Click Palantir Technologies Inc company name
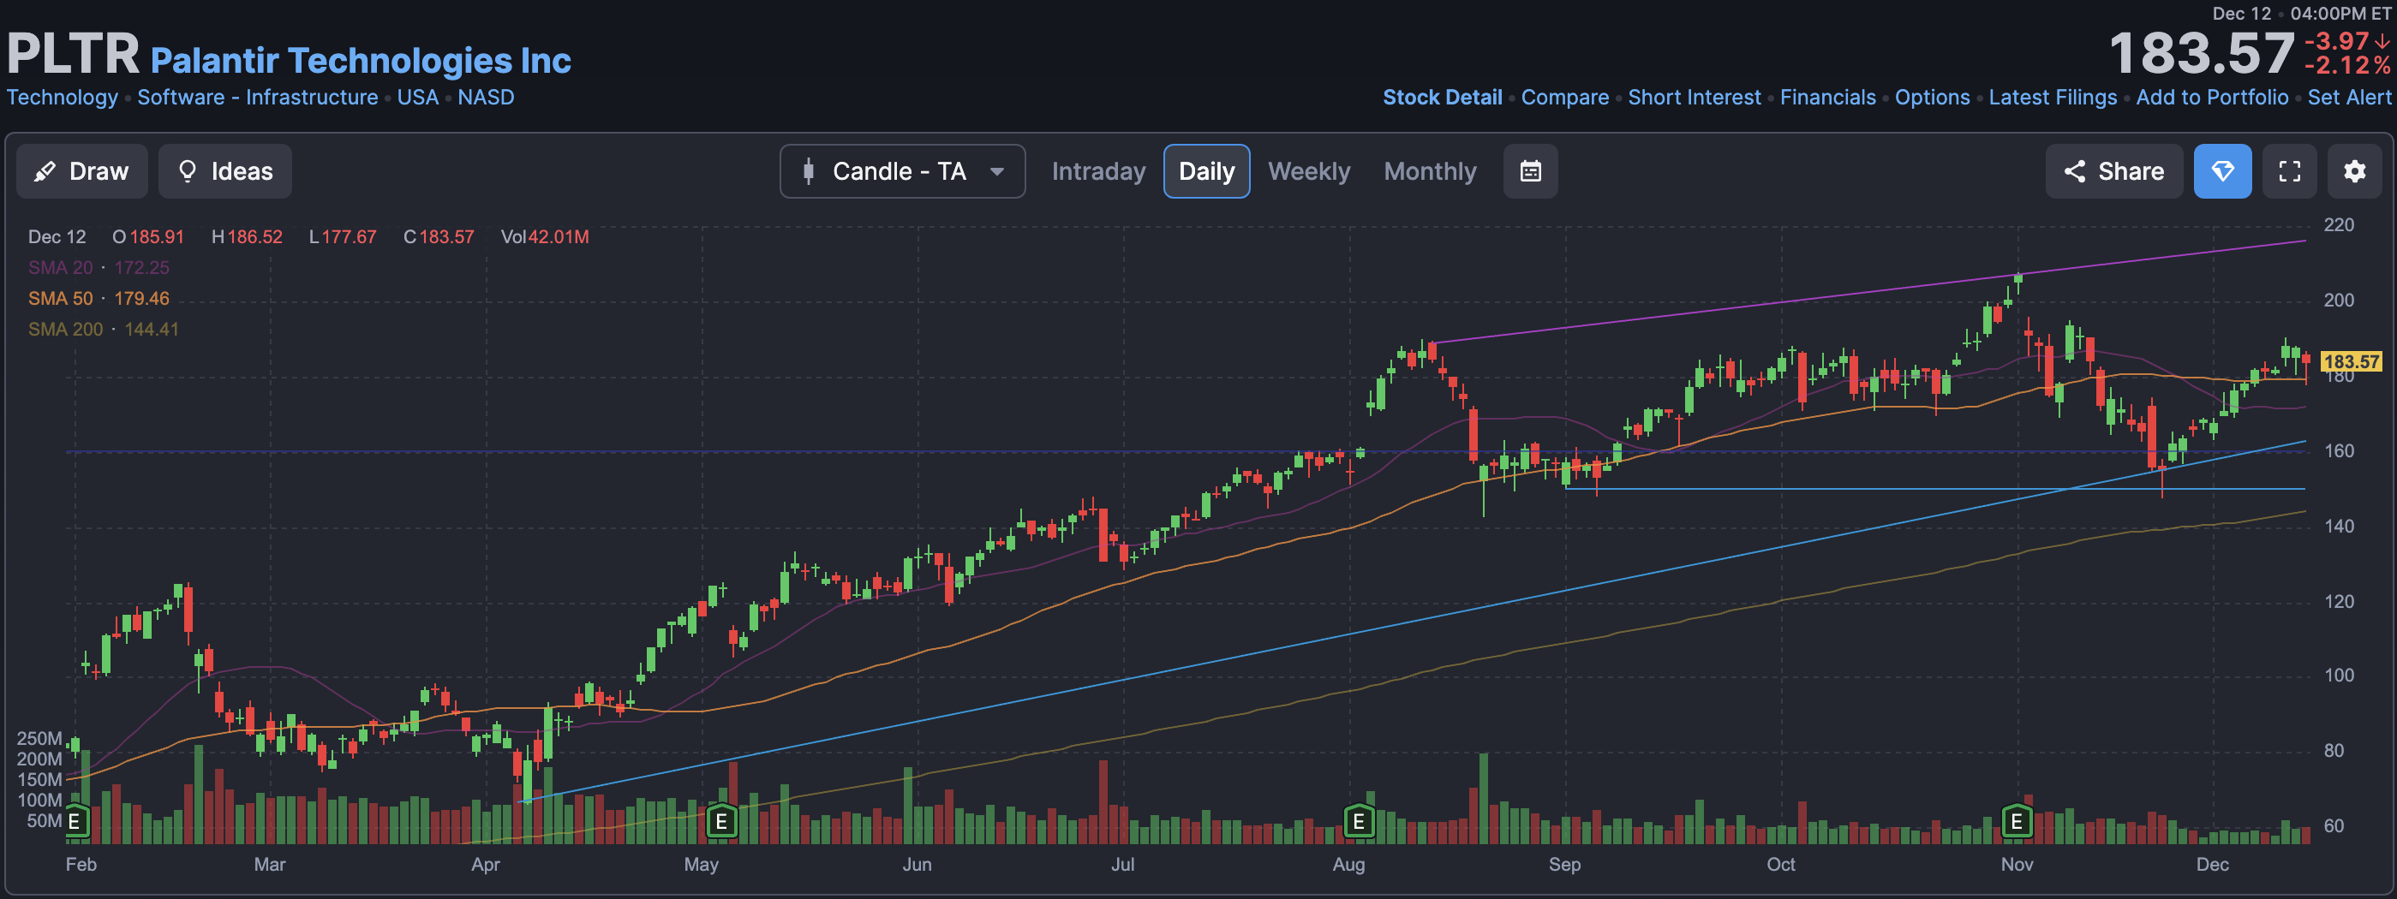Image resolution: width=2397 pixels, height=899 pixels. click(361, 61)
